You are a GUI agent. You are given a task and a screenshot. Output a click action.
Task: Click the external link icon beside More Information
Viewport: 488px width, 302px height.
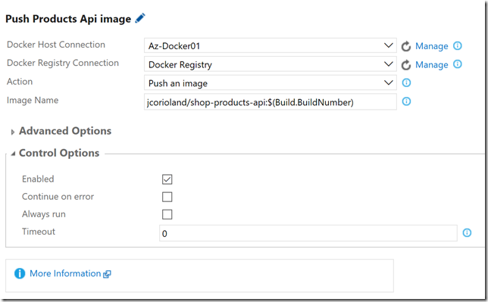click(x=107, y=274)
